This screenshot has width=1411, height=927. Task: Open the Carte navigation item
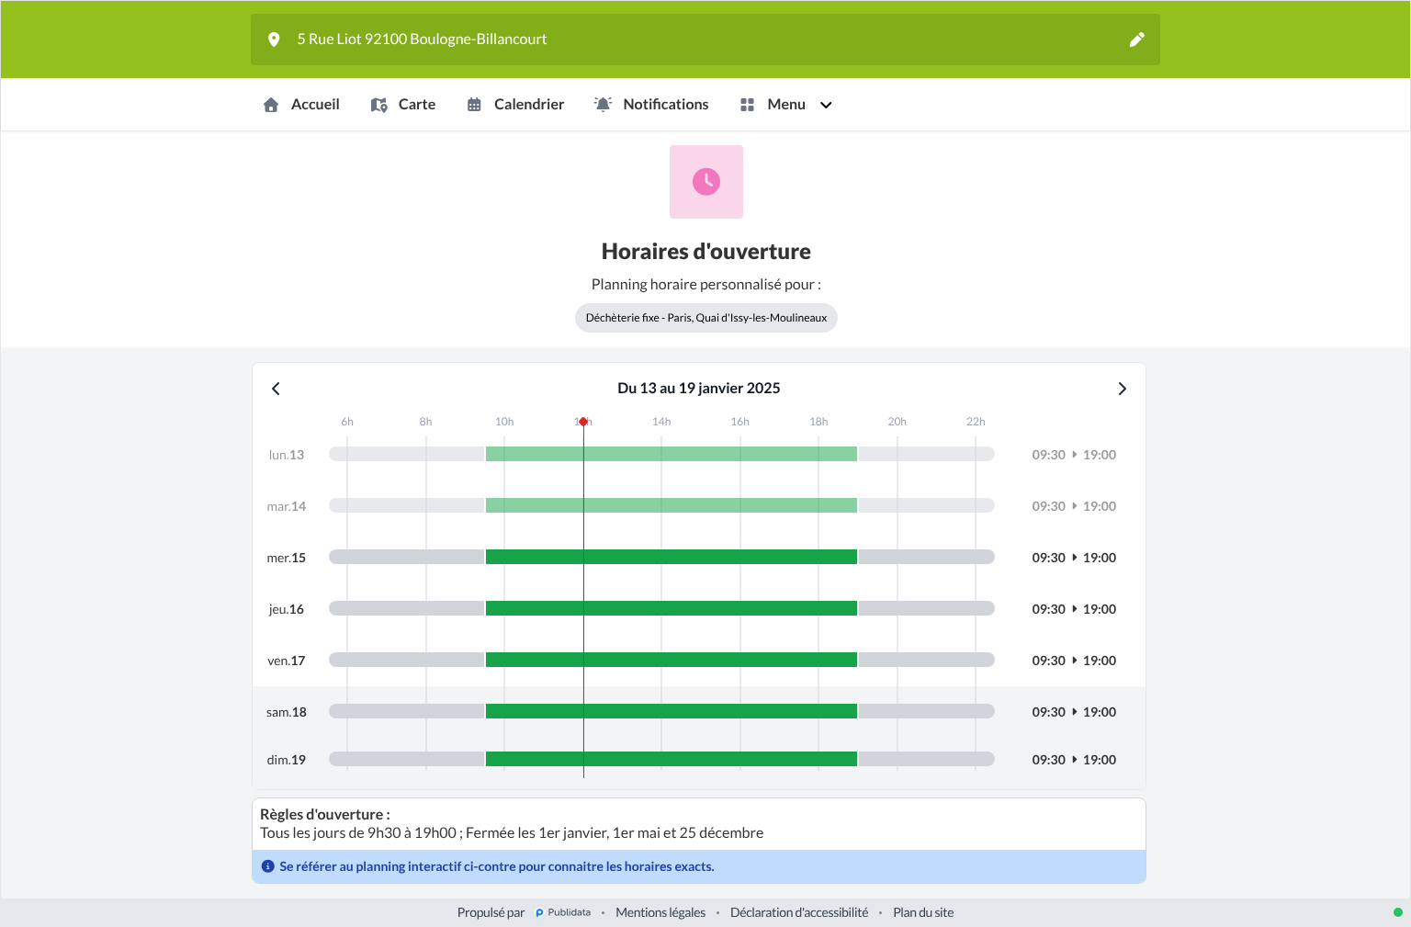pyautogui.click(x=402, y=105)
